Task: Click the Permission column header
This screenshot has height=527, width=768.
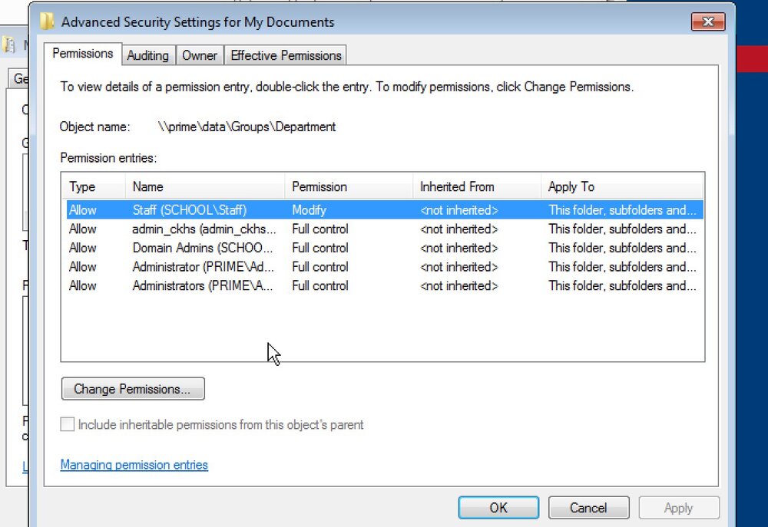Action: pyautogui.click(x=348, y=186)
